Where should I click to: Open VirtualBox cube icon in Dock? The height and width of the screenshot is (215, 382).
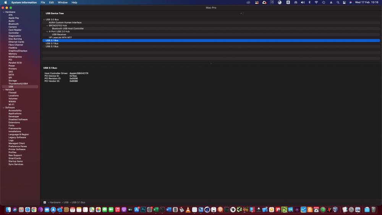pyautogui.click(x=335, y=210)
